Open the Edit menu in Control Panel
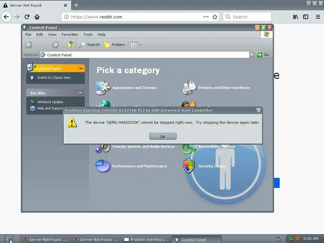Viewport: 324px width, 243px height. (x=40, y=34)
